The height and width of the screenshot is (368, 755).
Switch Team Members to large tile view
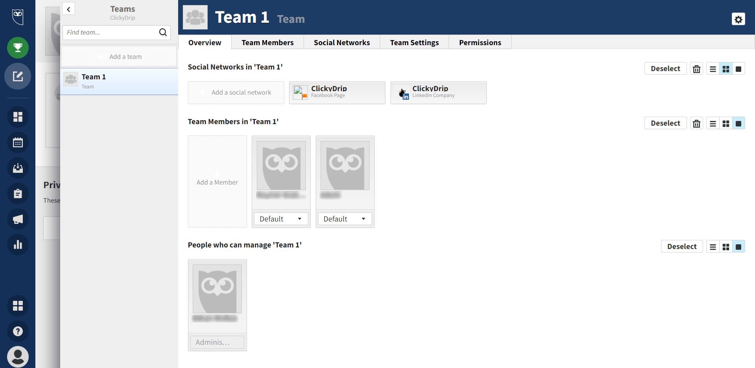point(738,123)
